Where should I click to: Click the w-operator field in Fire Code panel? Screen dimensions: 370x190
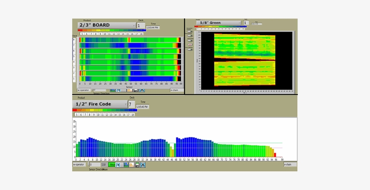pyautogui.click(x=79, y=165)
